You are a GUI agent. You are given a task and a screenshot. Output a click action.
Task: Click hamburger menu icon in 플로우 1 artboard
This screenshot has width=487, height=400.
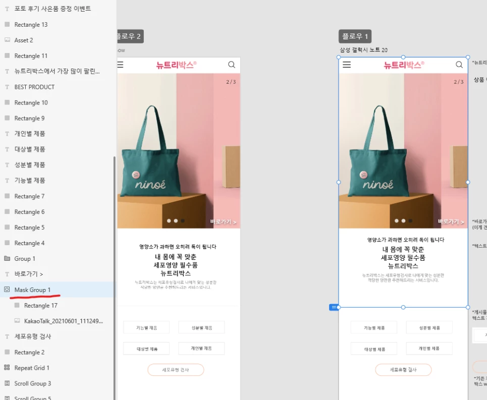coord(347,65)
